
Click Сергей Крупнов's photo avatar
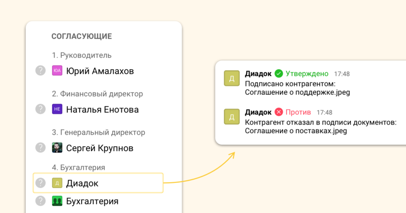pos(57,147)
